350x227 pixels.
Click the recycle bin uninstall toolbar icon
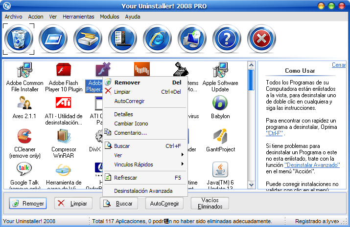[x=19, y=39]
